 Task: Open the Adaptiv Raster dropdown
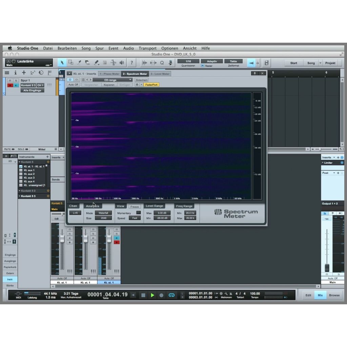212,61
